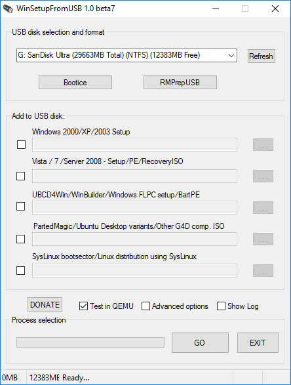Enable Advanced options checkbox
Image resolution: width=291 pixels, height=385 pixels.
coord(145,306)
